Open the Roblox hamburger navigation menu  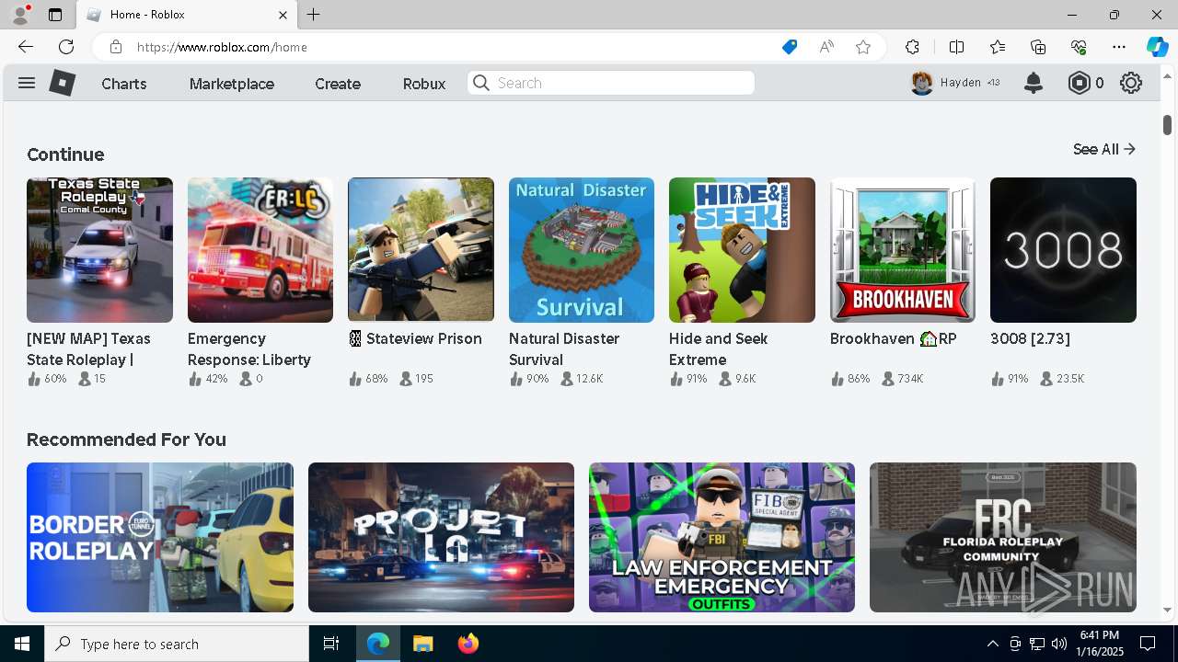27,83
